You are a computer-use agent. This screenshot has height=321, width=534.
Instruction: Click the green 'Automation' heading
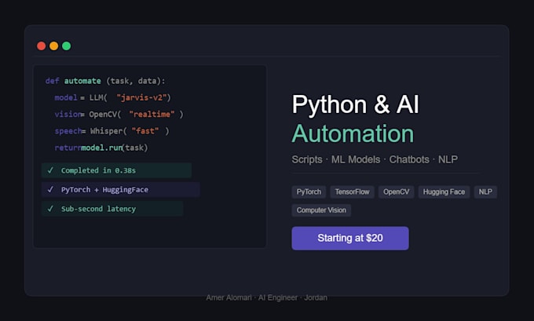pyautogui.click(x=353, y=133)
